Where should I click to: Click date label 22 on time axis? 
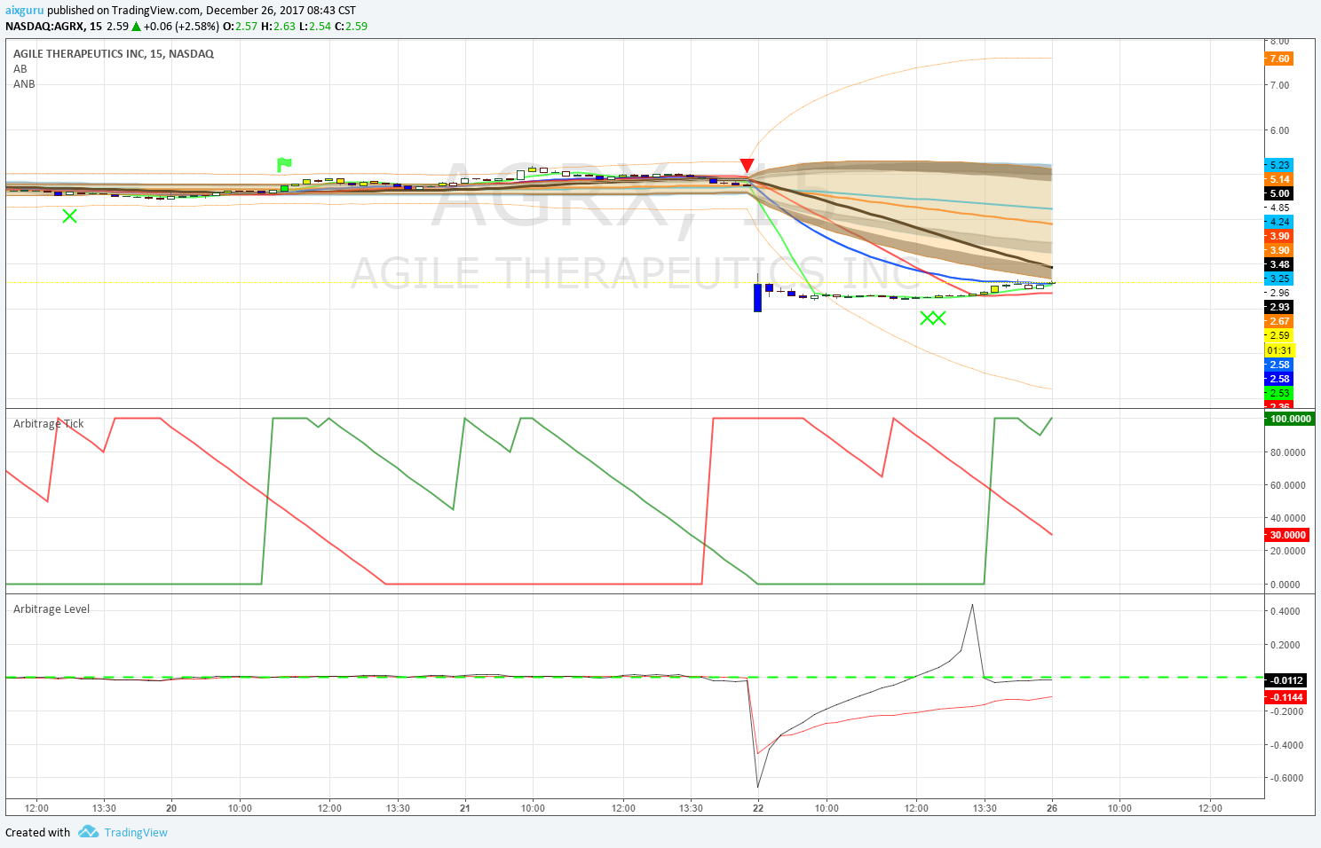[758, 808]
